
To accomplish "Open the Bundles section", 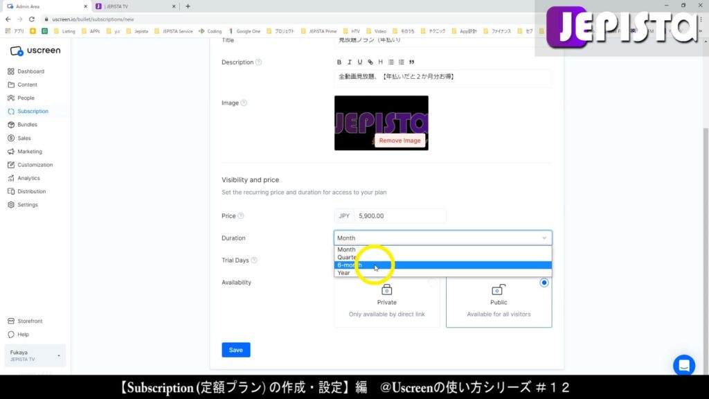I will pyautogui.click(x=27, y=125).
